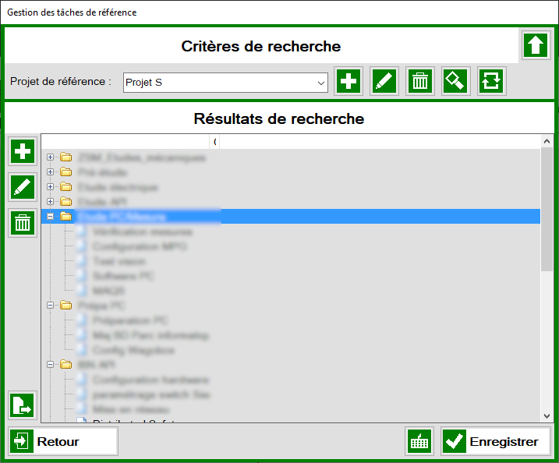Save changes with the Enregistrer button

(495, 441)
